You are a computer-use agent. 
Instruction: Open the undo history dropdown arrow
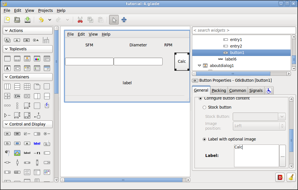[49, 20]
